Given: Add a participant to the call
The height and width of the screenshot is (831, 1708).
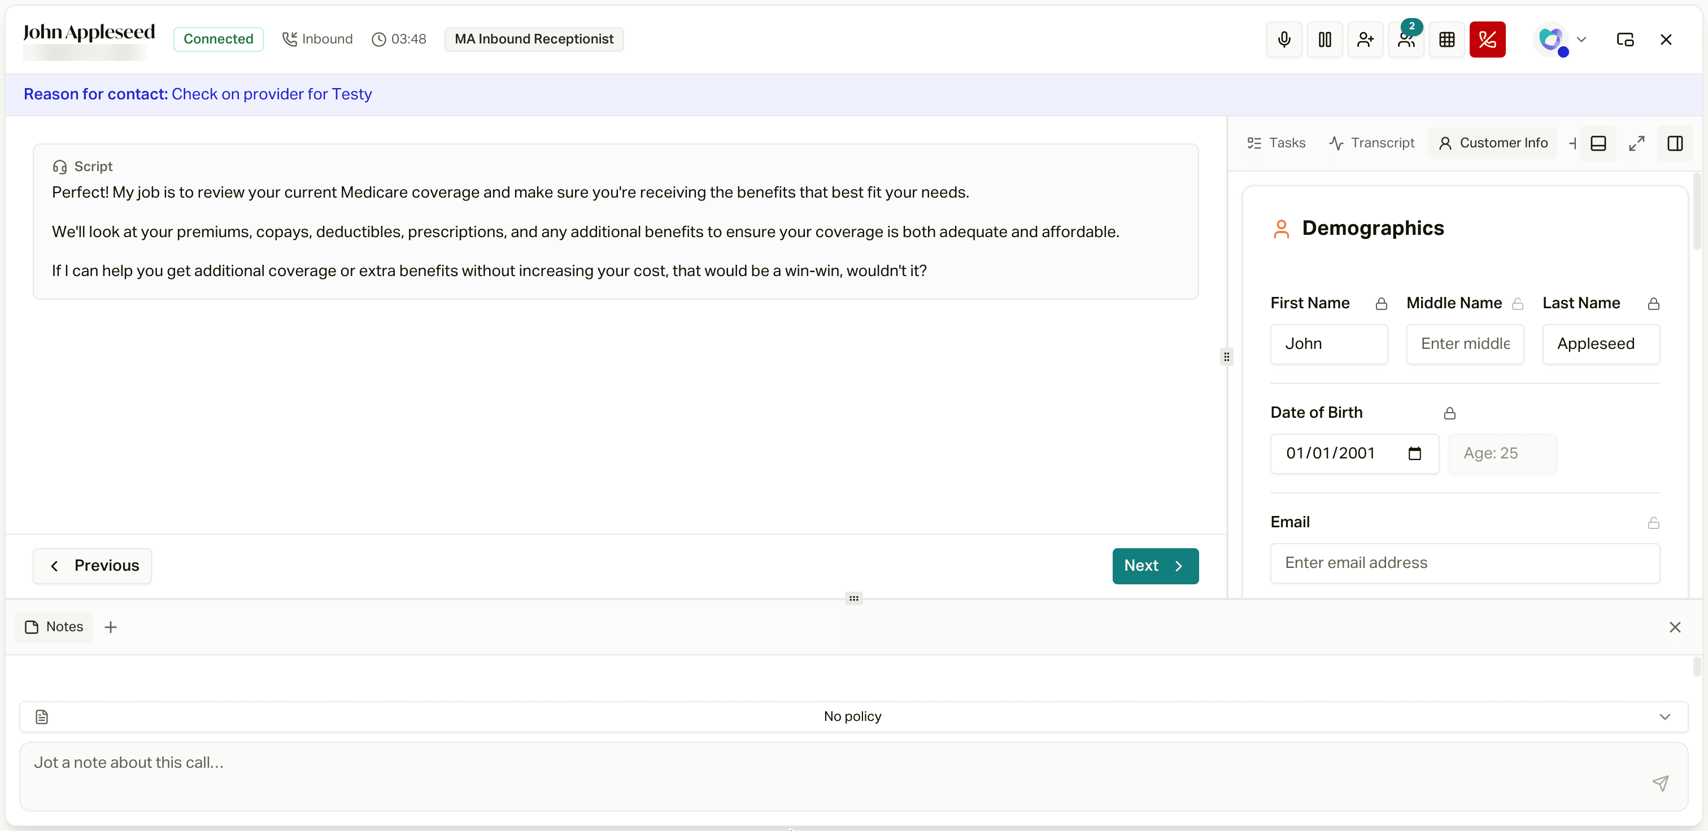Looking at the screenshot, I should tap(1365, 40).
